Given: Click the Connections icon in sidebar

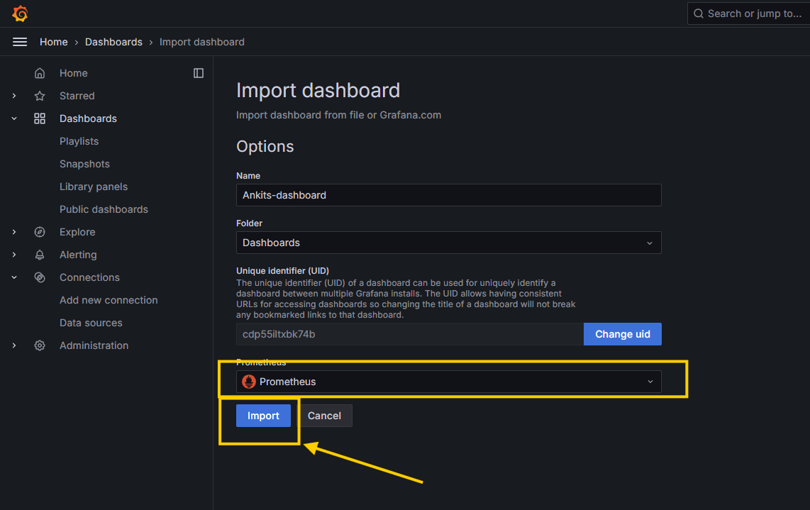Looking at the screenshot, I should [40, 277].
